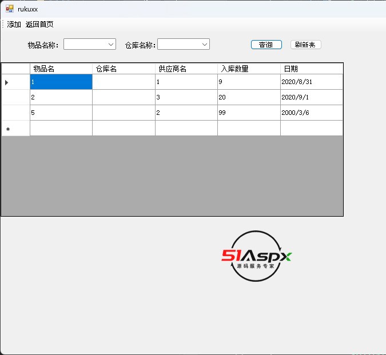The height and width of the screenshot is (355, 386).
Task: Select 入库数量 cell with value 20
Action: click(249, 97)
